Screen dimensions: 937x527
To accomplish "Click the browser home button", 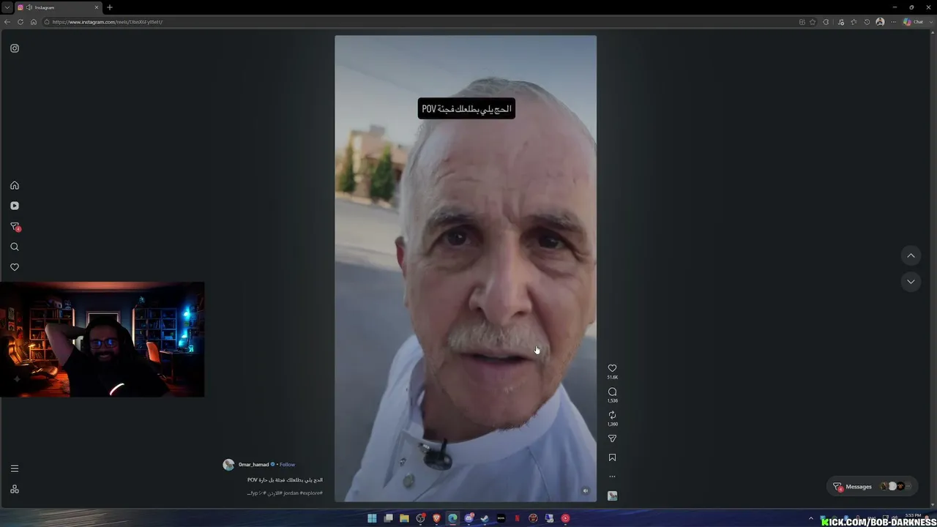I will coord(33,22).
